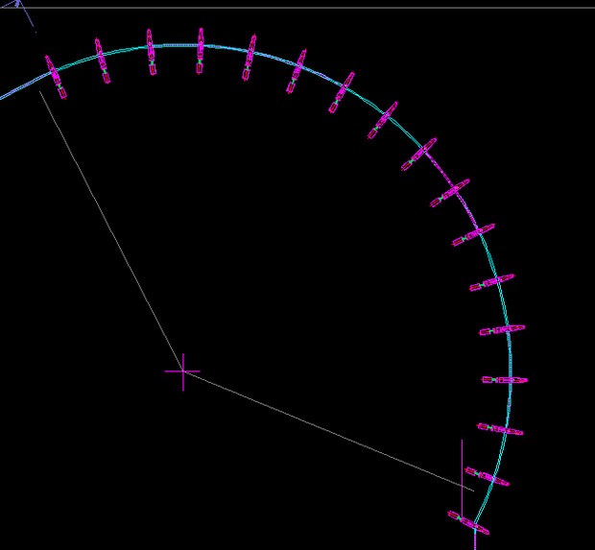Select the second magenta bracket symbol from the arc's bottom end
This screenshot has height=550, width=595.
pyautogui.click(x=487, y=476)
